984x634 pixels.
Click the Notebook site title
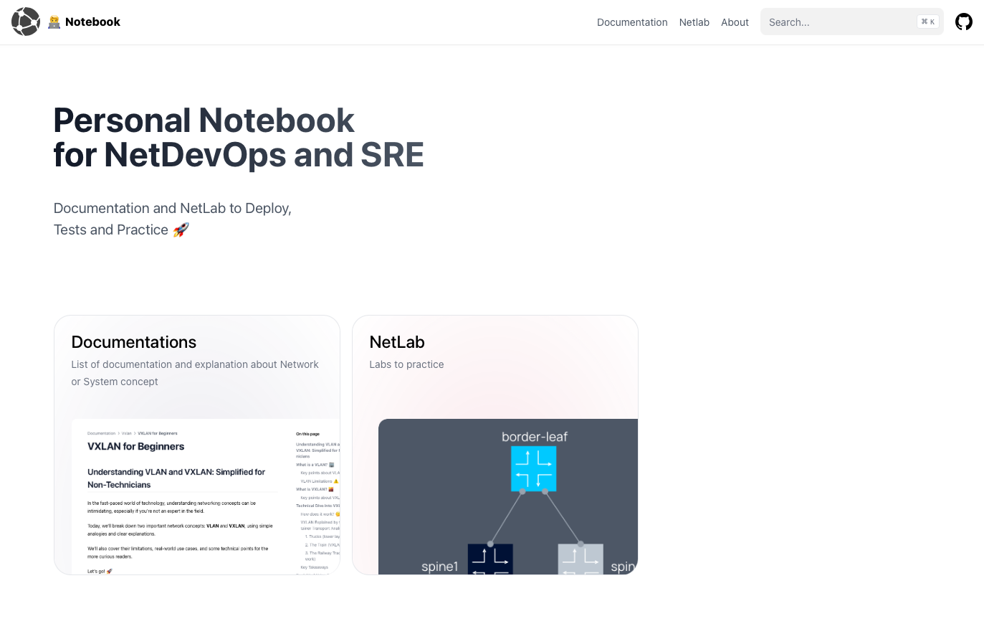coord(92,22)
